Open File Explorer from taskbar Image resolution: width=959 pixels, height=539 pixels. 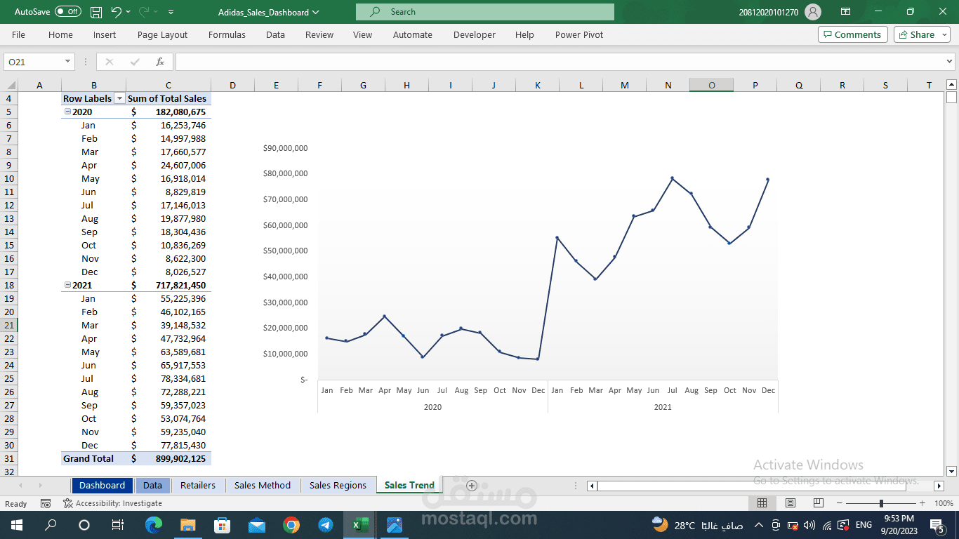188,524
